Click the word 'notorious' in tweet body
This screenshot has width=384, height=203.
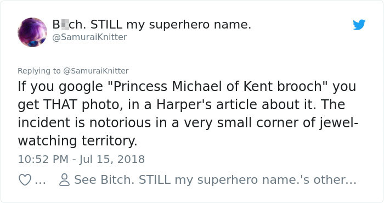120,123
